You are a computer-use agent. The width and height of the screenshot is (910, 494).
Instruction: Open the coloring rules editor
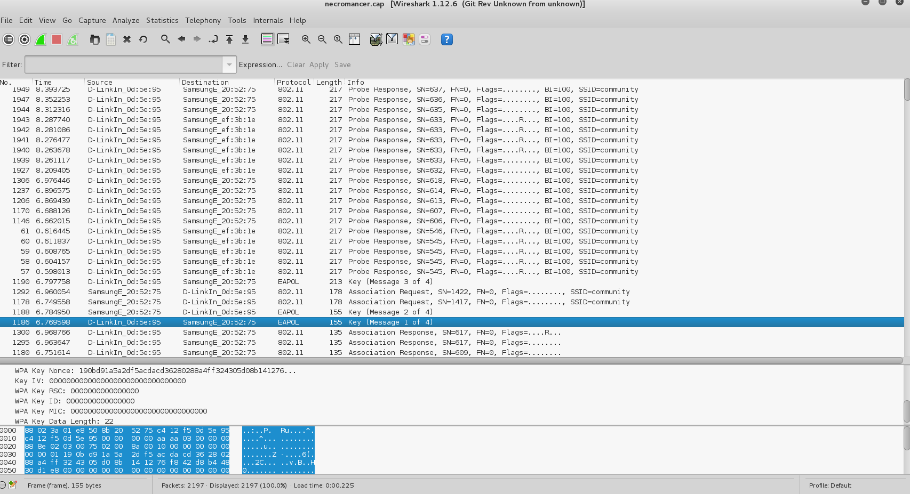pos(409,39)
